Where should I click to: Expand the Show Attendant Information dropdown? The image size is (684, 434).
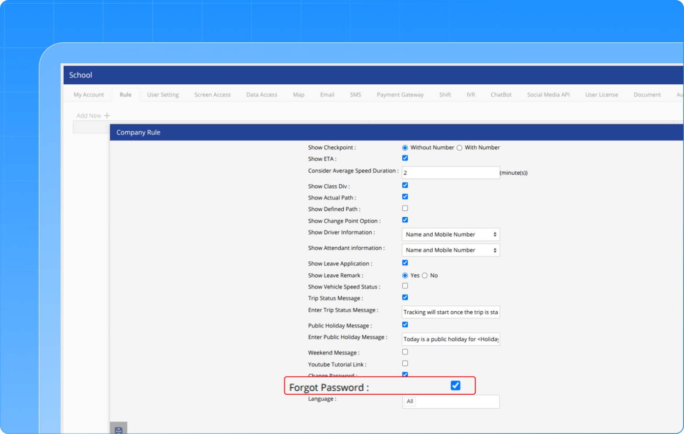tap(450, 250)
